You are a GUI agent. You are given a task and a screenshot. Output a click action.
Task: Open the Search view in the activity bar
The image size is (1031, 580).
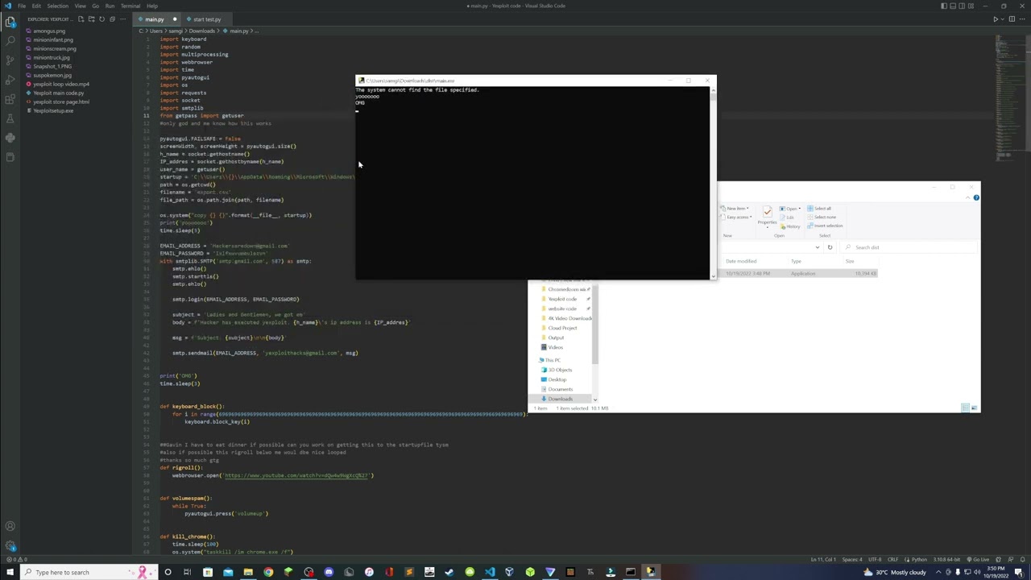click(x=10, y=41)
